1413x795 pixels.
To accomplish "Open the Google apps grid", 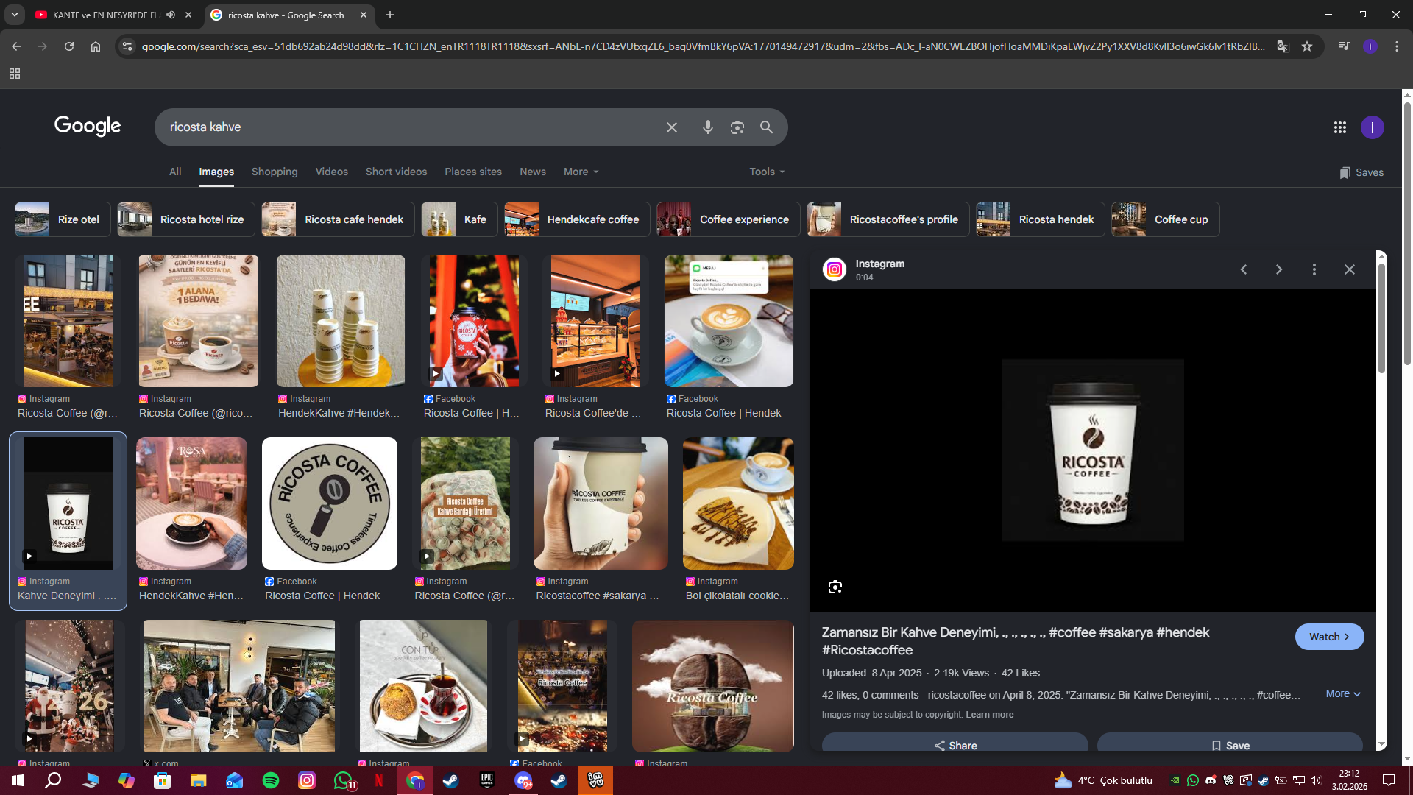I will [1339, 127].
